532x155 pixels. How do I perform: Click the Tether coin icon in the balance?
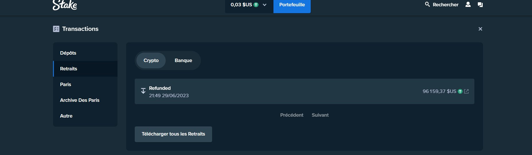pos(256,5)
